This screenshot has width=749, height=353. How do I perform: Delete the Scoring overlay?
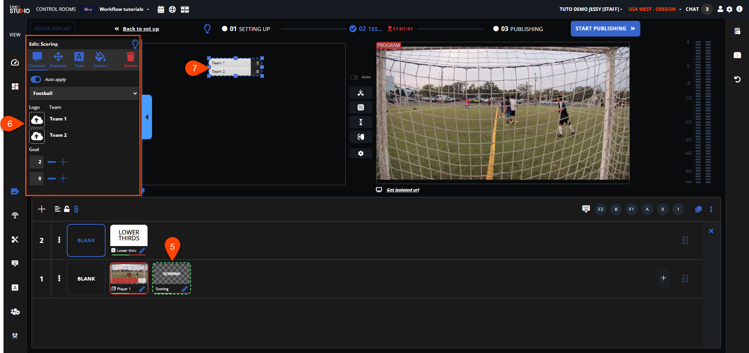point(130,60)
